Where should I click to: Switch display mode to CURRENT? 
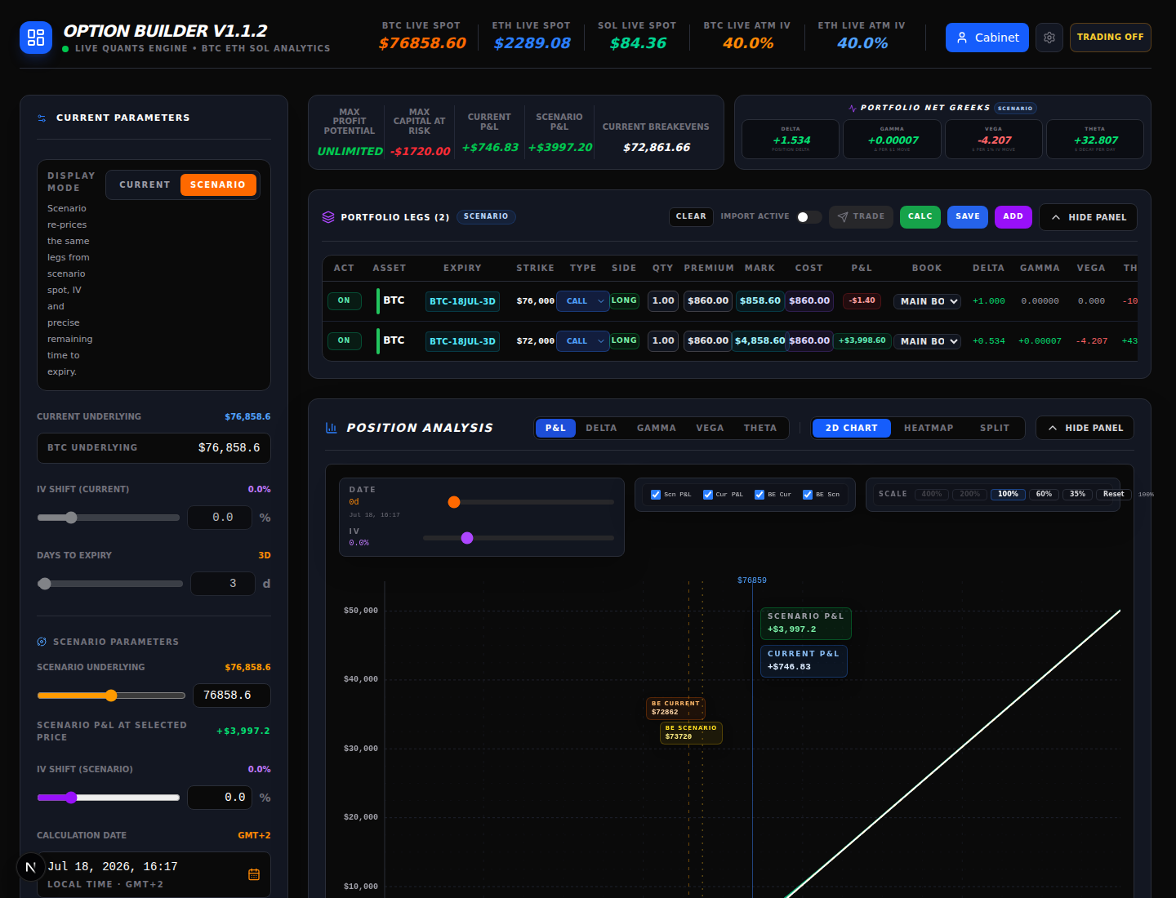[x=145, y=185]
